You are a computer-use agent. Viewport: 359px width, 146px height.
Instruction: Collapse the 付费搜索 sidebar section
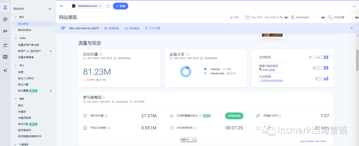click(16, 144)
